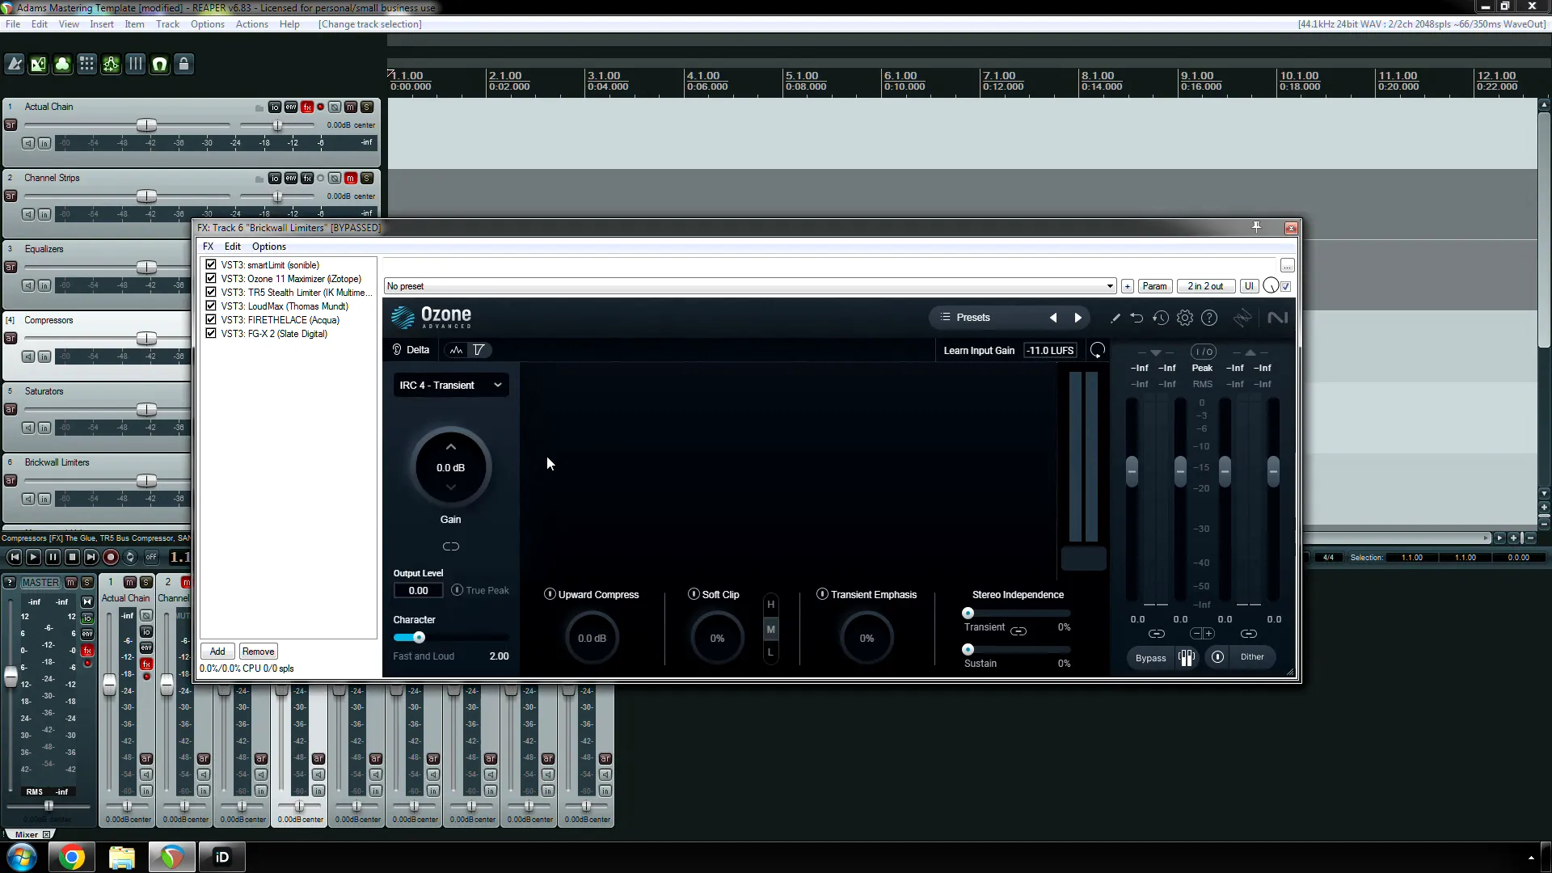Click the transport play button
The height and width of the screenshot is (873, 1552).
[33, 557]
